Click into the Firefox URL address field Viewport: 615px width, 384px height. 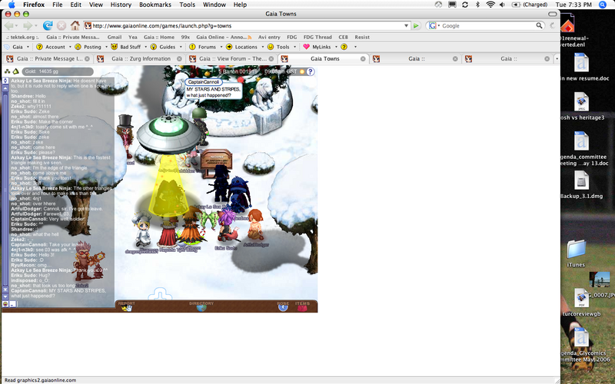tap(247, 26)
